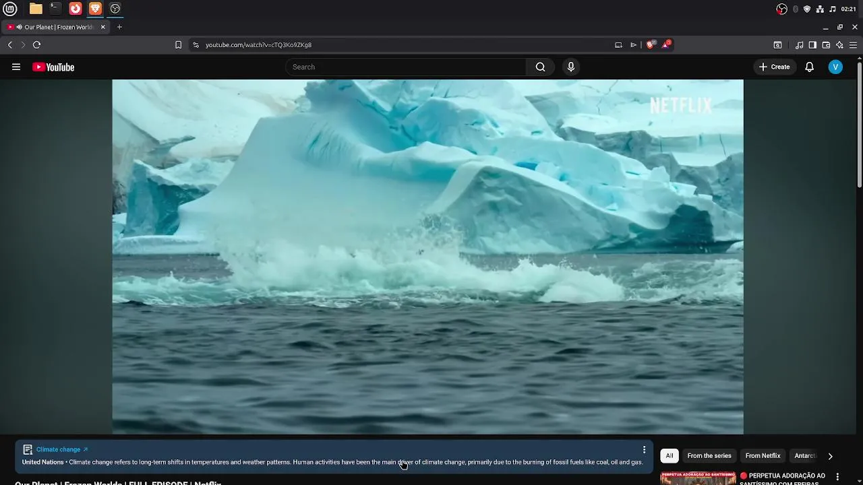Select the All filter chip
863x485 pixels.
(x=669, y=456)
